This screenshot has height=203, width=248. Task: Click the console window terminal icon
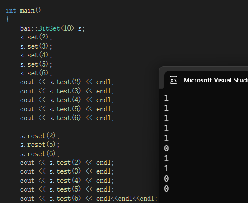pyautogui.click(x=174, y=80)
